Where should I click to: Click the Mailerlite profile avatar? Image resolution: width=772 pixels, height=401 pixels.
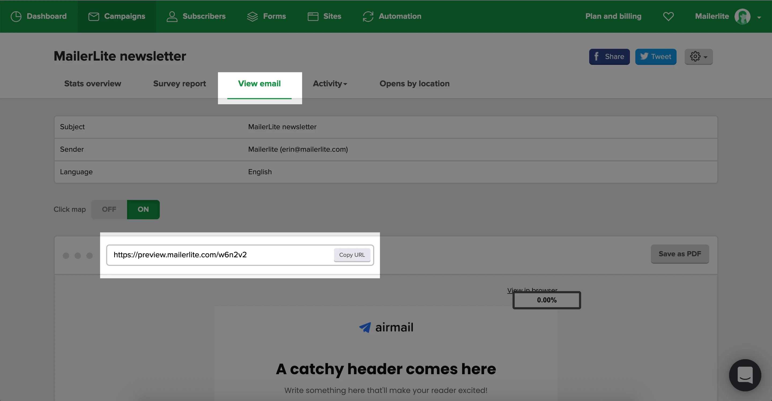point(742,16)
